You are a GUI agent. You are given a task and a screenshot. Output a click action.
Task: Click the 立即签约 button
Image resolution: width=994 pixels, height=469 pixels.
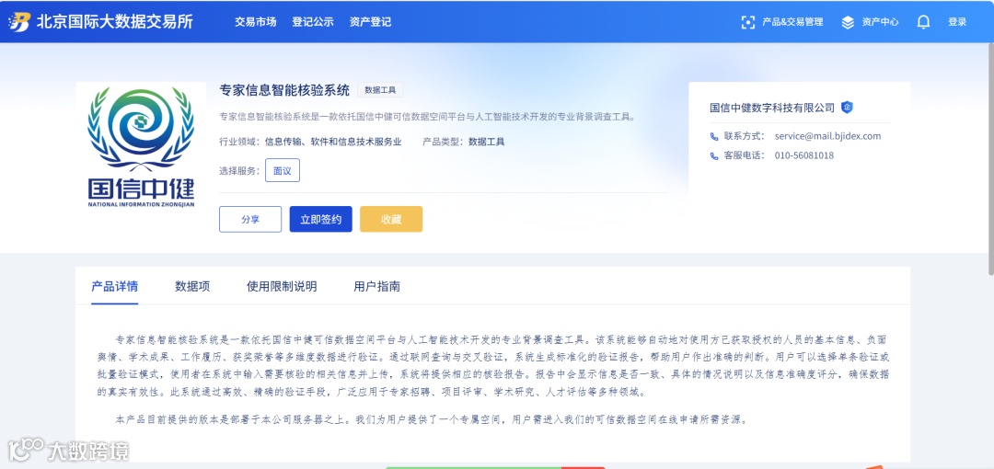(x=321, y=219)
